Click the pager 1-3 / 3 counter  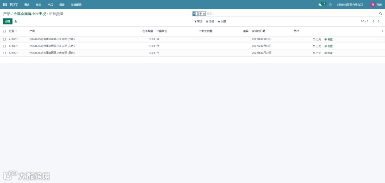pos(365,21)
